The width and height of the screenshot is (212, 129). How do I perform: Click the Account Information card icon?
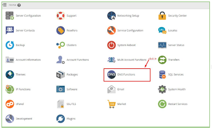(10, 60)
